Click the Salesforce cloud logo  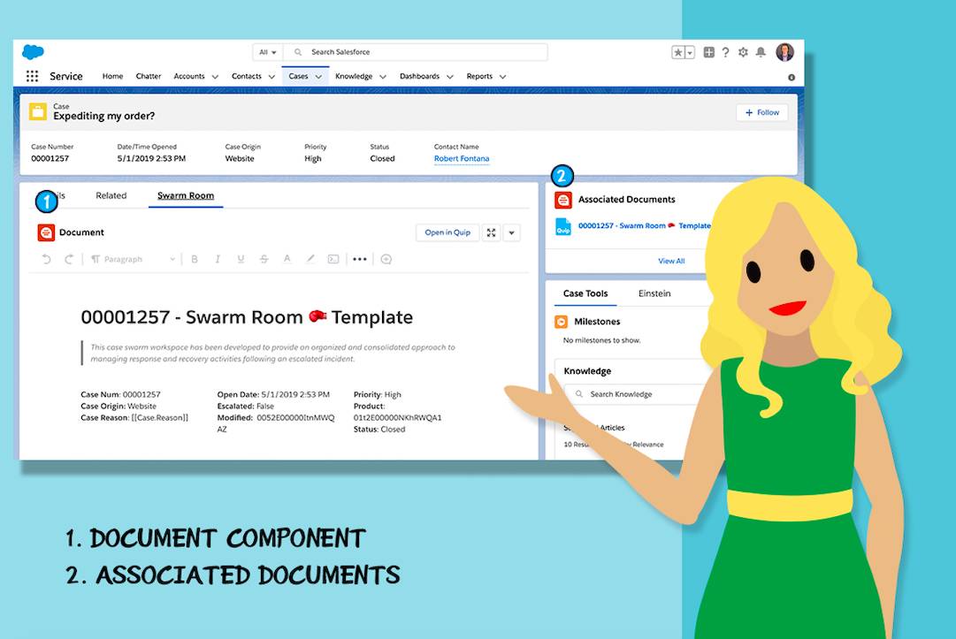[33, 52]
